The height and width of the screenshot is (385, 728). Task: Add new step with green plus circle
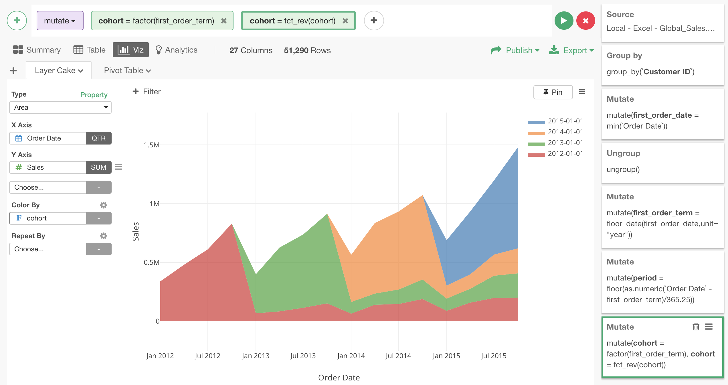pos(17,21)
